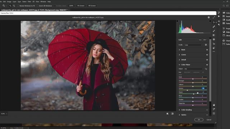Viewport: 230px width, 129px height.
Task: Click the Play actions icon in collapsed dock
Action: (219, 16)
